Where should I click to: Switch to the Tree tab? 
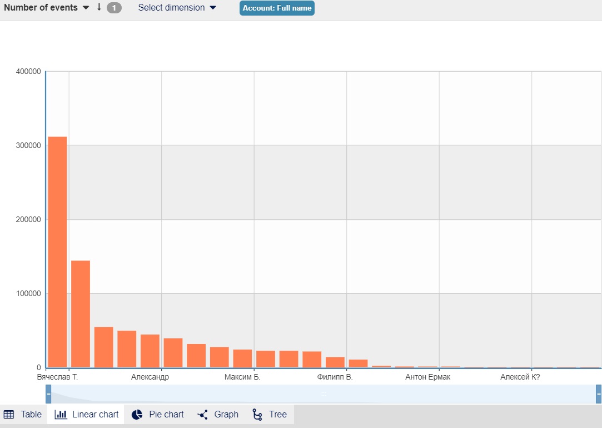(270, 414)
